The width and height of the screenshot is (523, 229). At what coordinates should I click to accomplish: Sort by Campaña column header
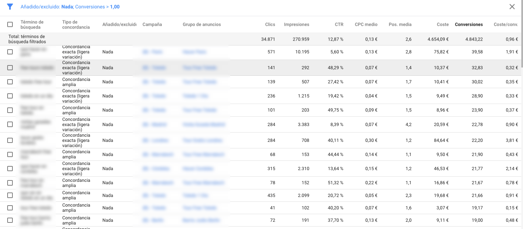152,24
